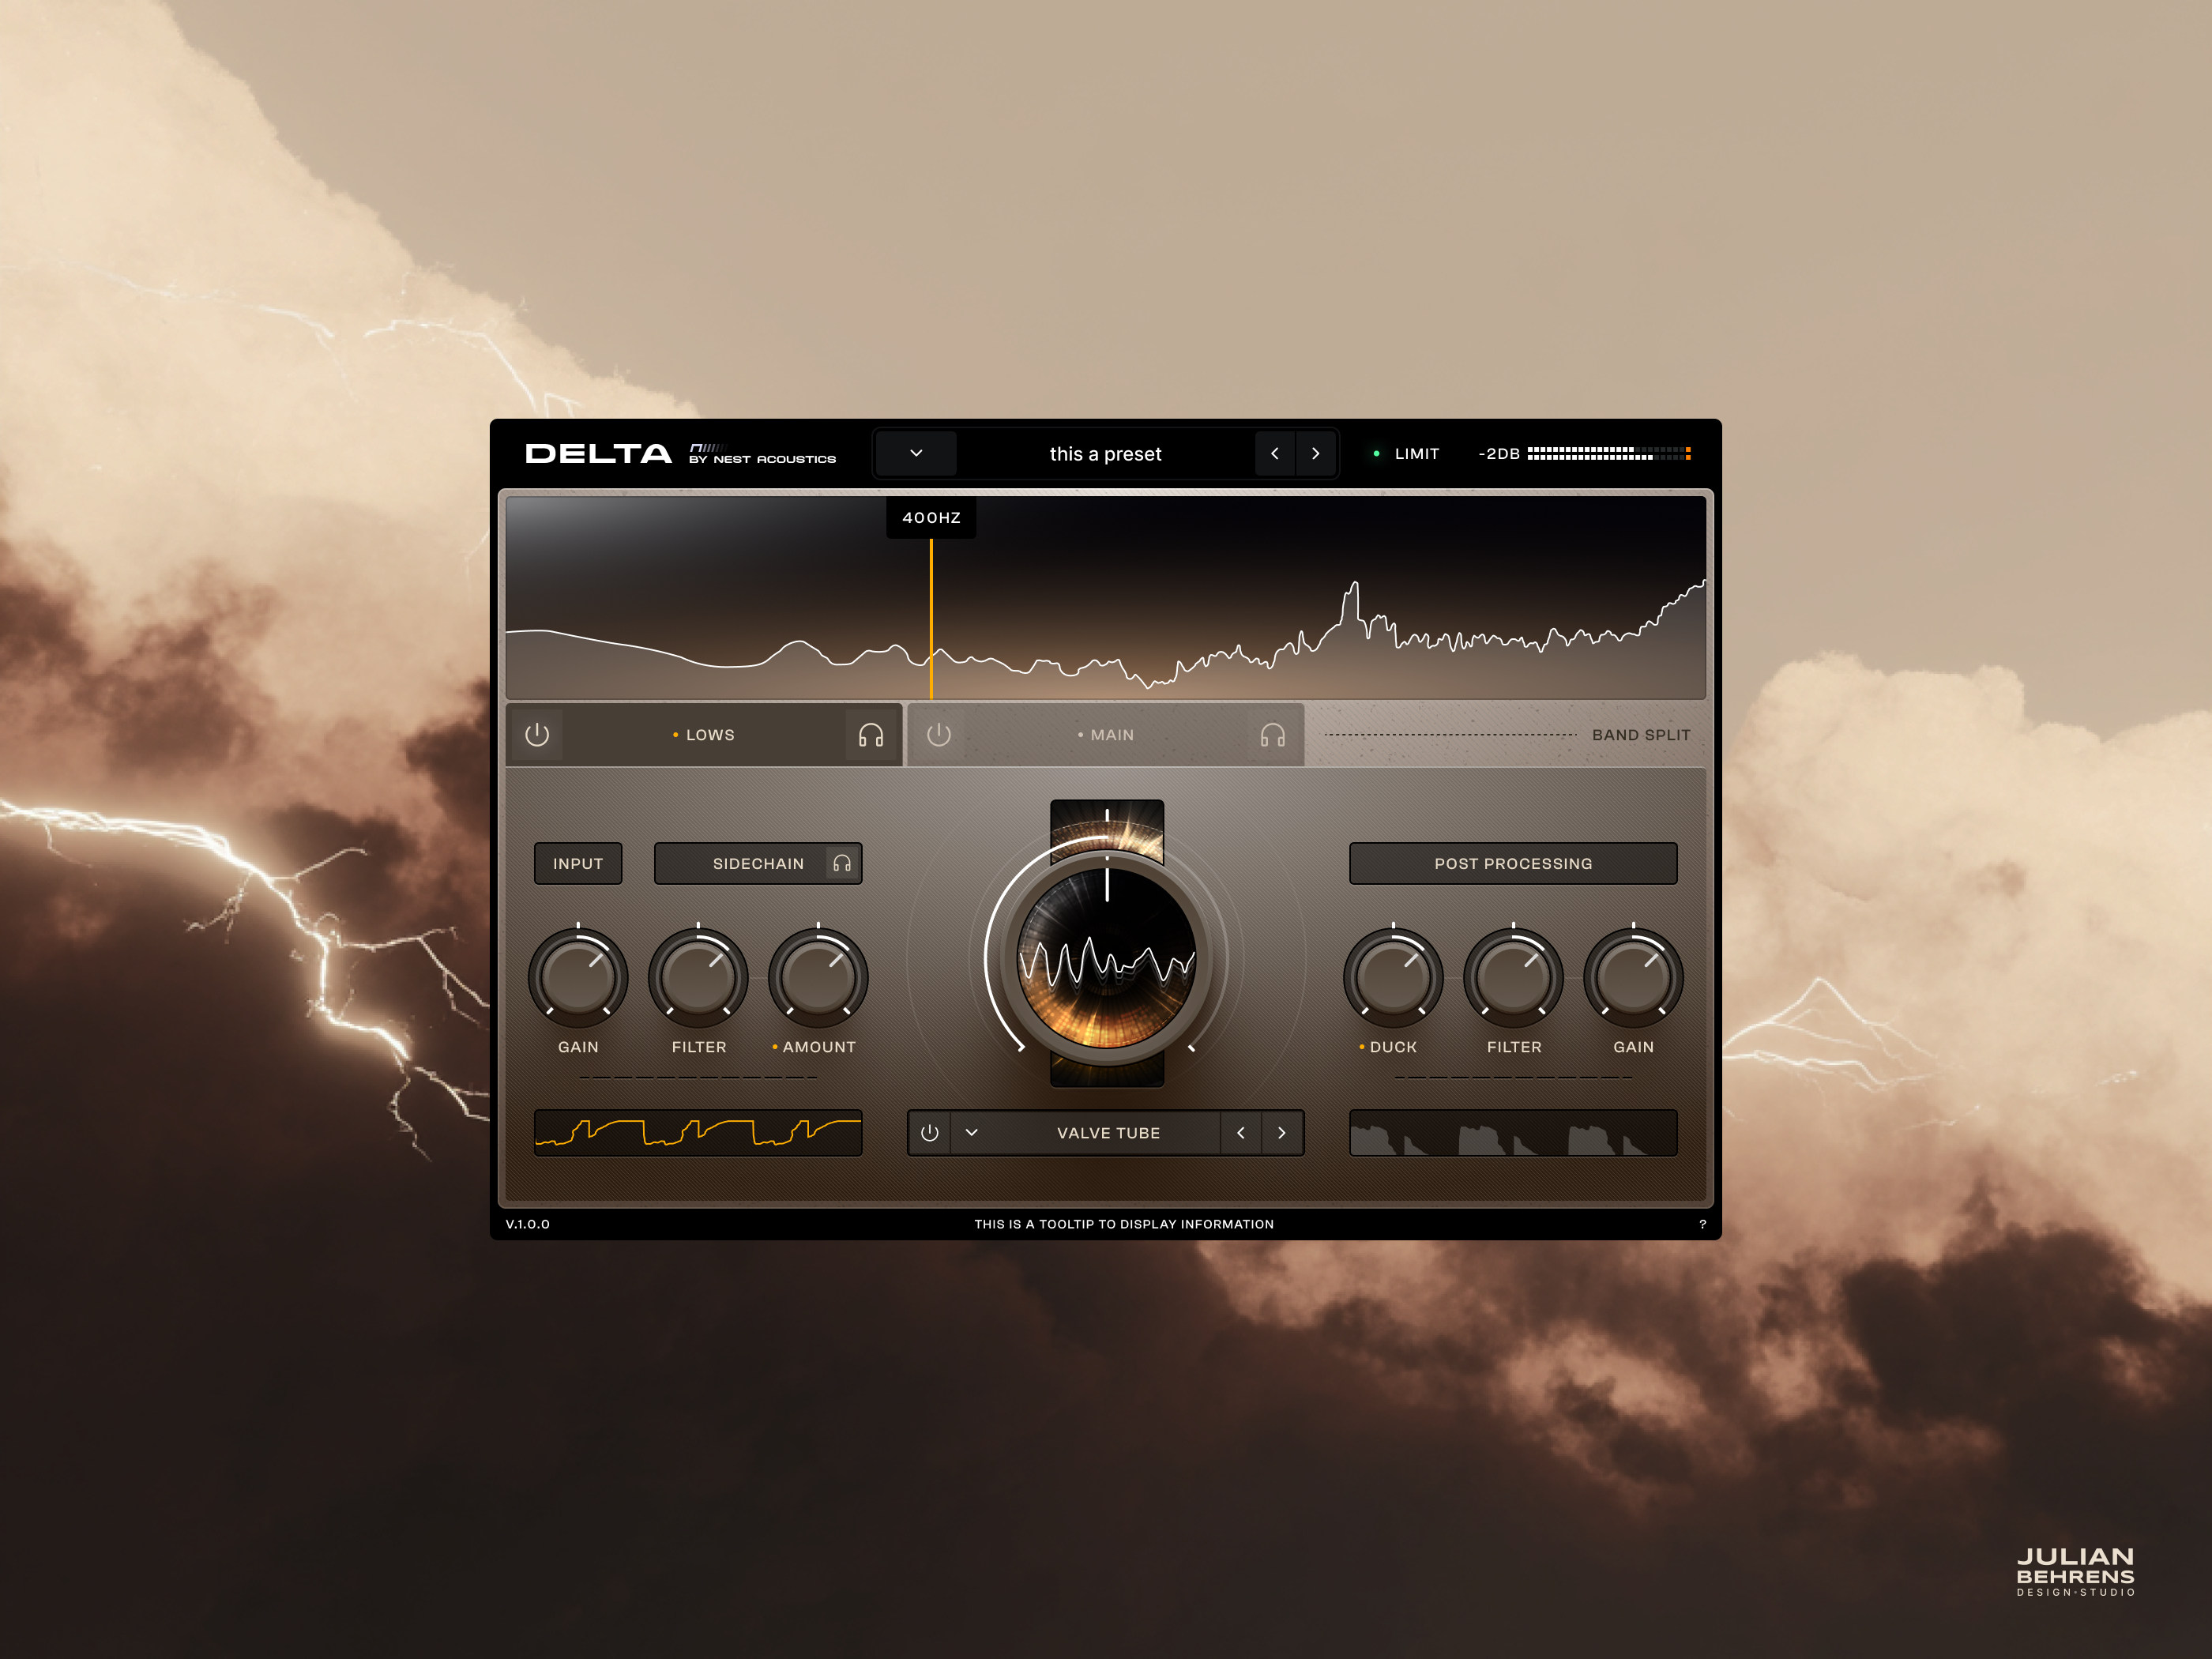
Task: Go to next preset arrow
Action: tap(1316, 453)
